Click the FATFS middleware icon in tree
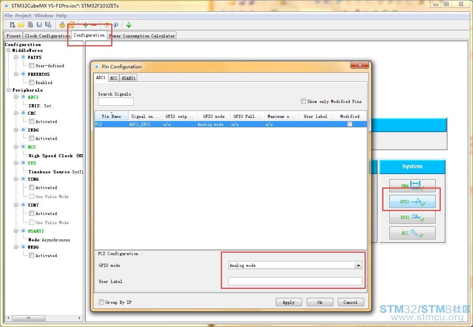 pos(23,57)
